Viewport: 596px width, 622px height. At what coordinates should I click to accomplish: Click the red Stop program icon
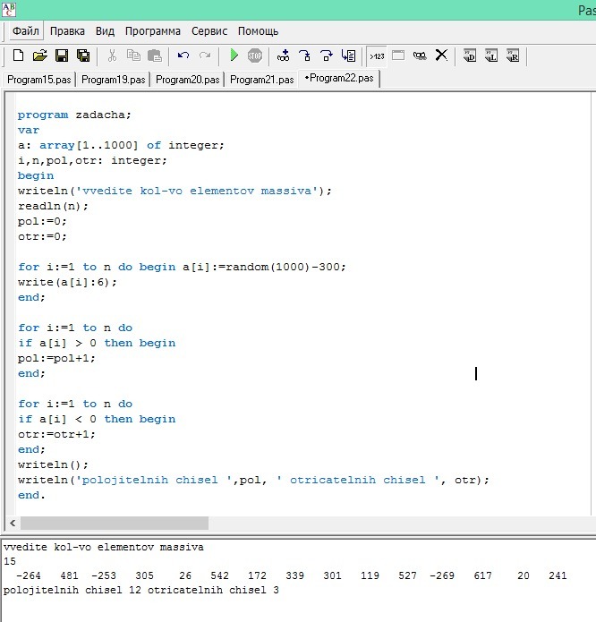(255, 55)
